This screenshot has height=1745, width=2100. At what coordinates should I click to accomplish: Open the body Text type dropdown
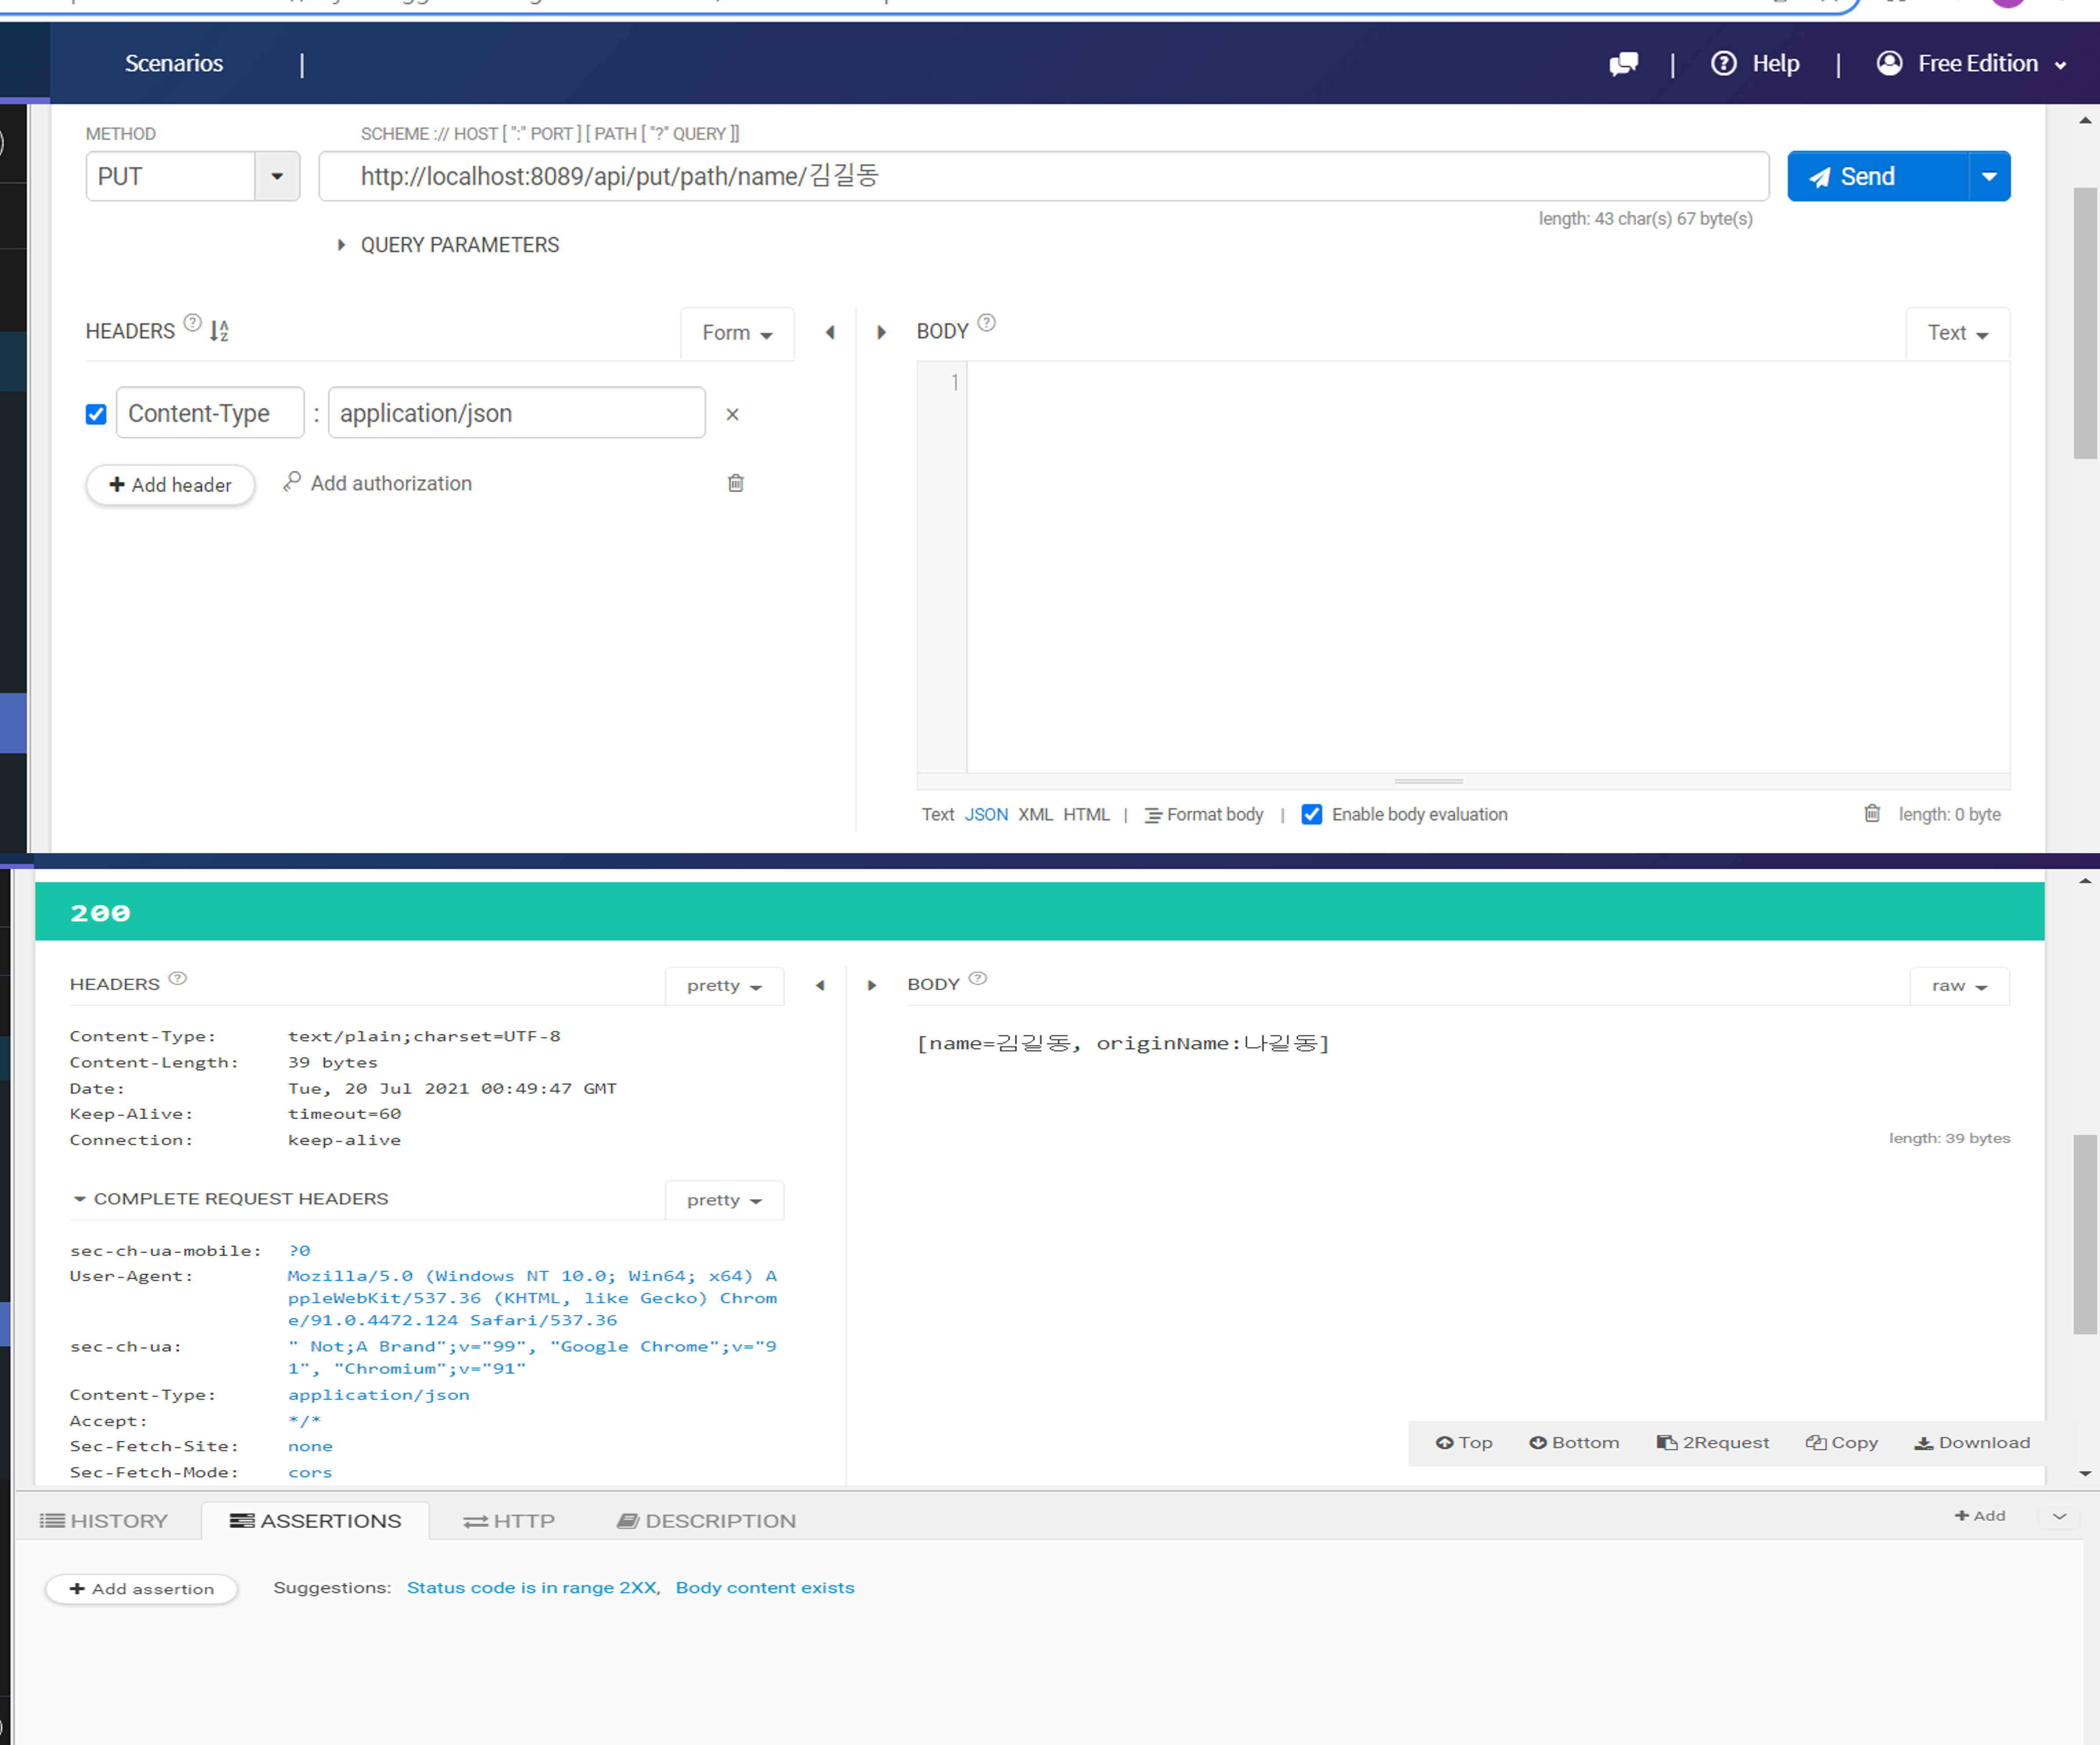[1958, 333]
